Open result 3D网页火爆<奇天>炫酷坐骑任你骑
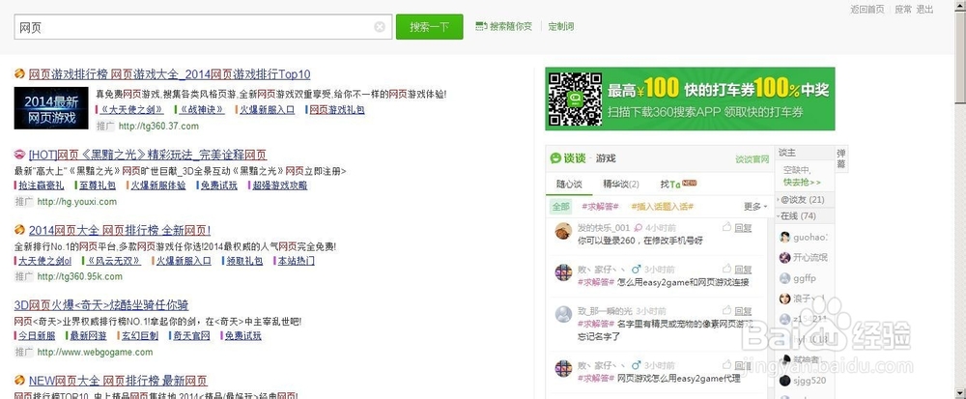This screenshot has width=966, height=399. [x=101, y=305]
